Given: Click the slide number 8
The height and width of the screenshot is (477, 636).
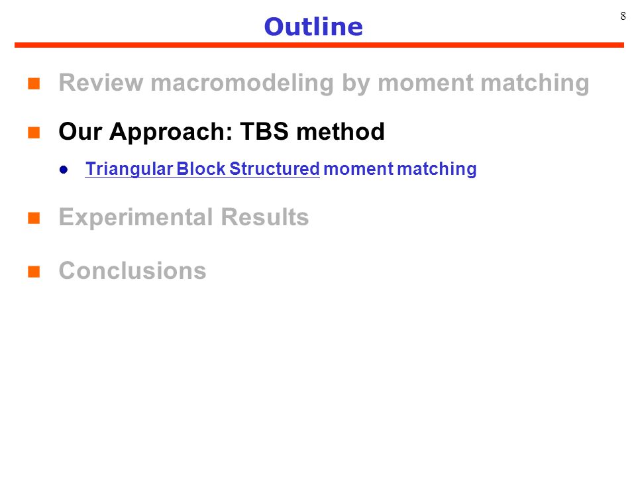Looking at the screenshot, I should [623, 16].
